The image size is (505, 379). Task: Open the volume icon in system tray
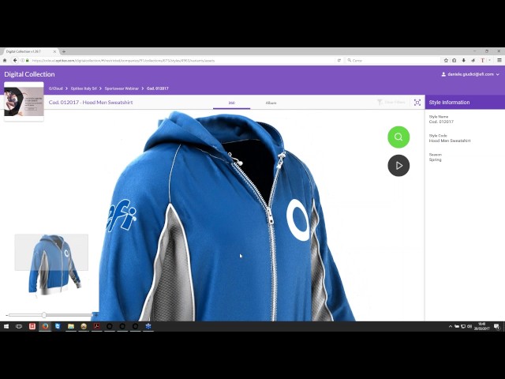[x=469, y=326]
